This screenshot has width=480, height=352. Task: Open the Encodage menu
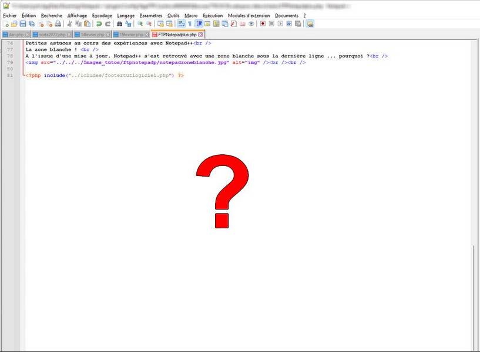(x=102, y=16)
